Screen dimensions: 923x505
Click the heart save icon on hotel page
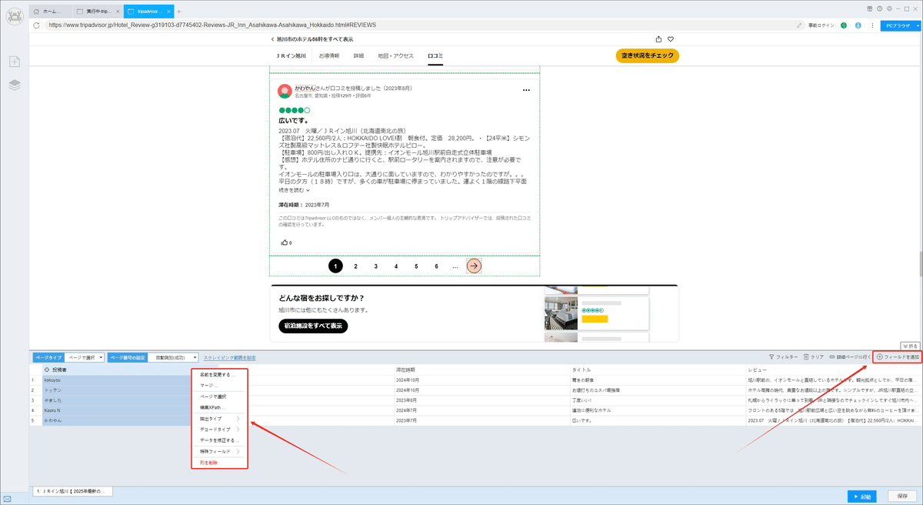pos(671,38)
